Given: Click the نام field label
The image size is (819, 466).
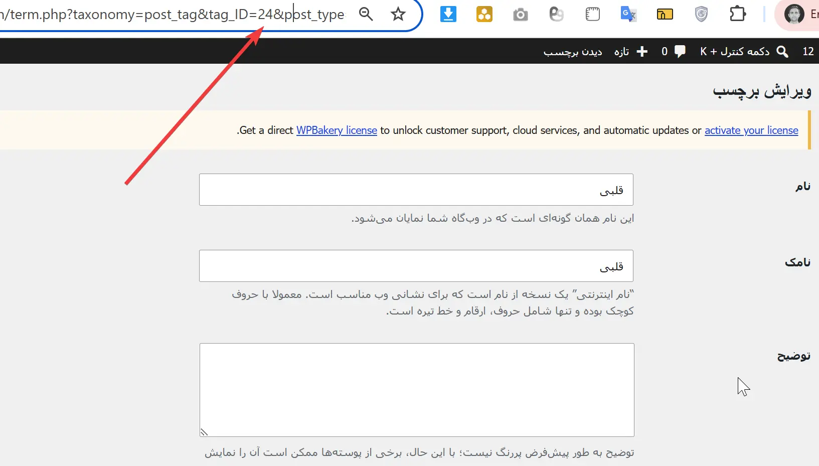Looking at the screenshot, I should click(803, 187).
